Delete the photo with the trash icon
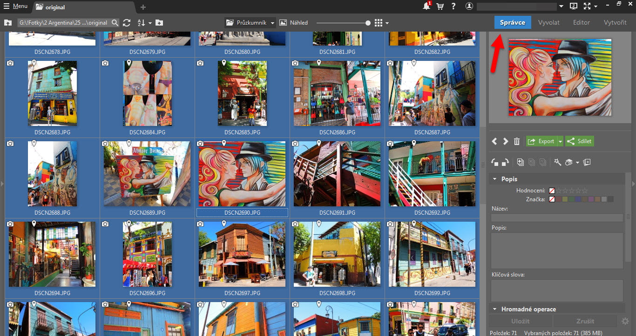Image resolution: width=636 pixels, height=336 pixels. [x=516, y=141]
